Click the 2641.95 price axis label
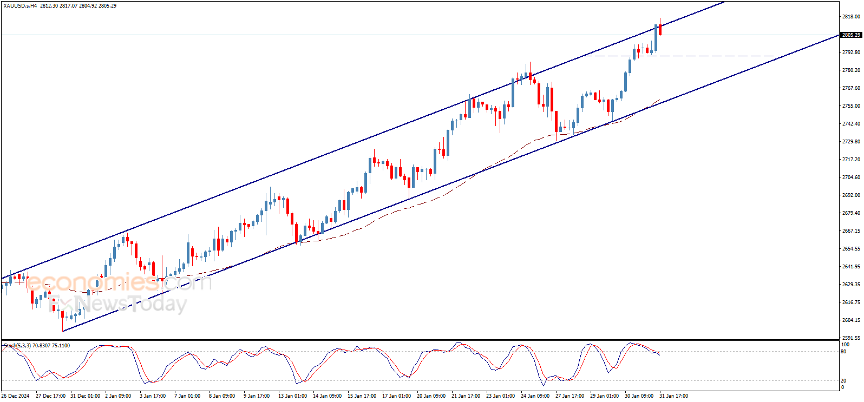The height and width of the screenshot is (402, 864). tap(851, 267)
